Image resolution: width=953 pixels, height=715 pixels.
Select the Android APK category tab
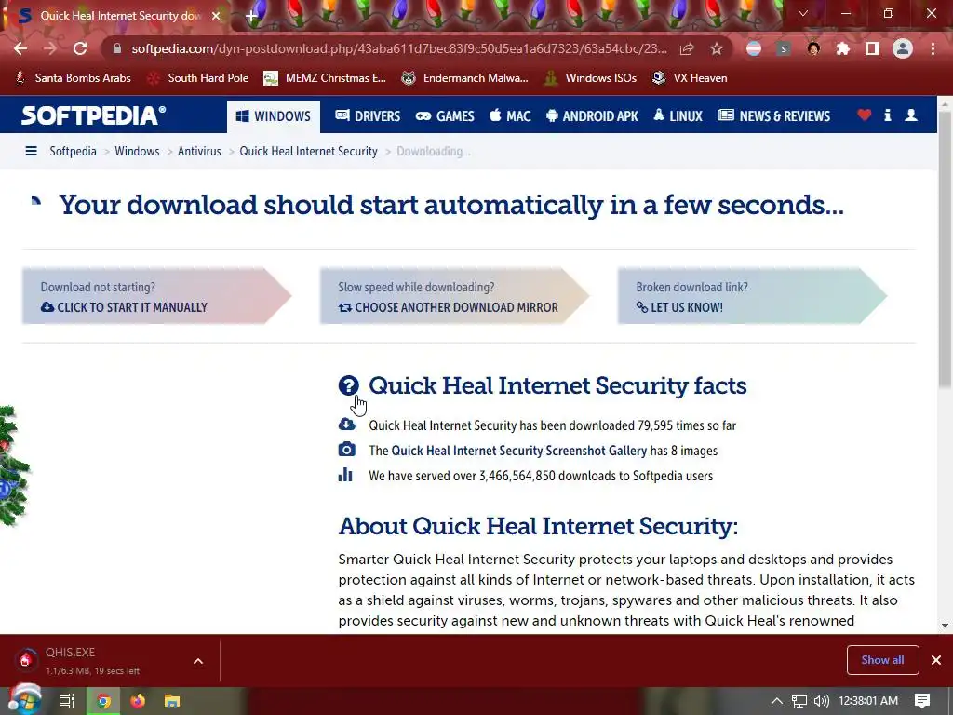tap(592, 116)
